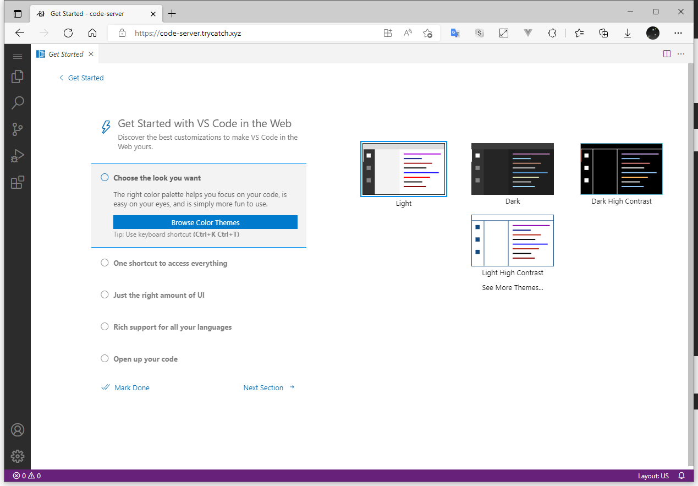
Task: Open the Manage gear menu
Action: pyautogui.click(x=18, y=456)
